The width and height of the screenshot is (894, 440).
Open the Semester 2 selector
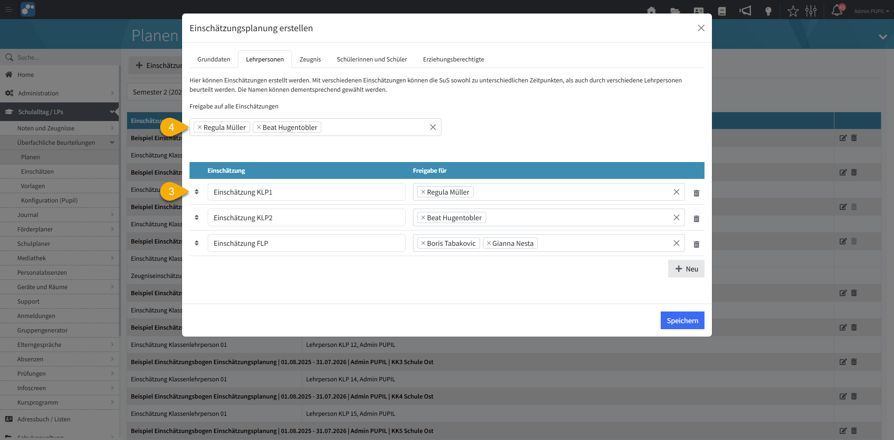[155, 92]
